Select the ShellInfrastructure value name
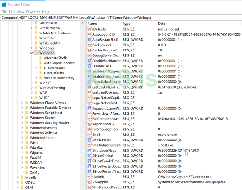This screenshot has height=190, width=242. click(107, 145)
